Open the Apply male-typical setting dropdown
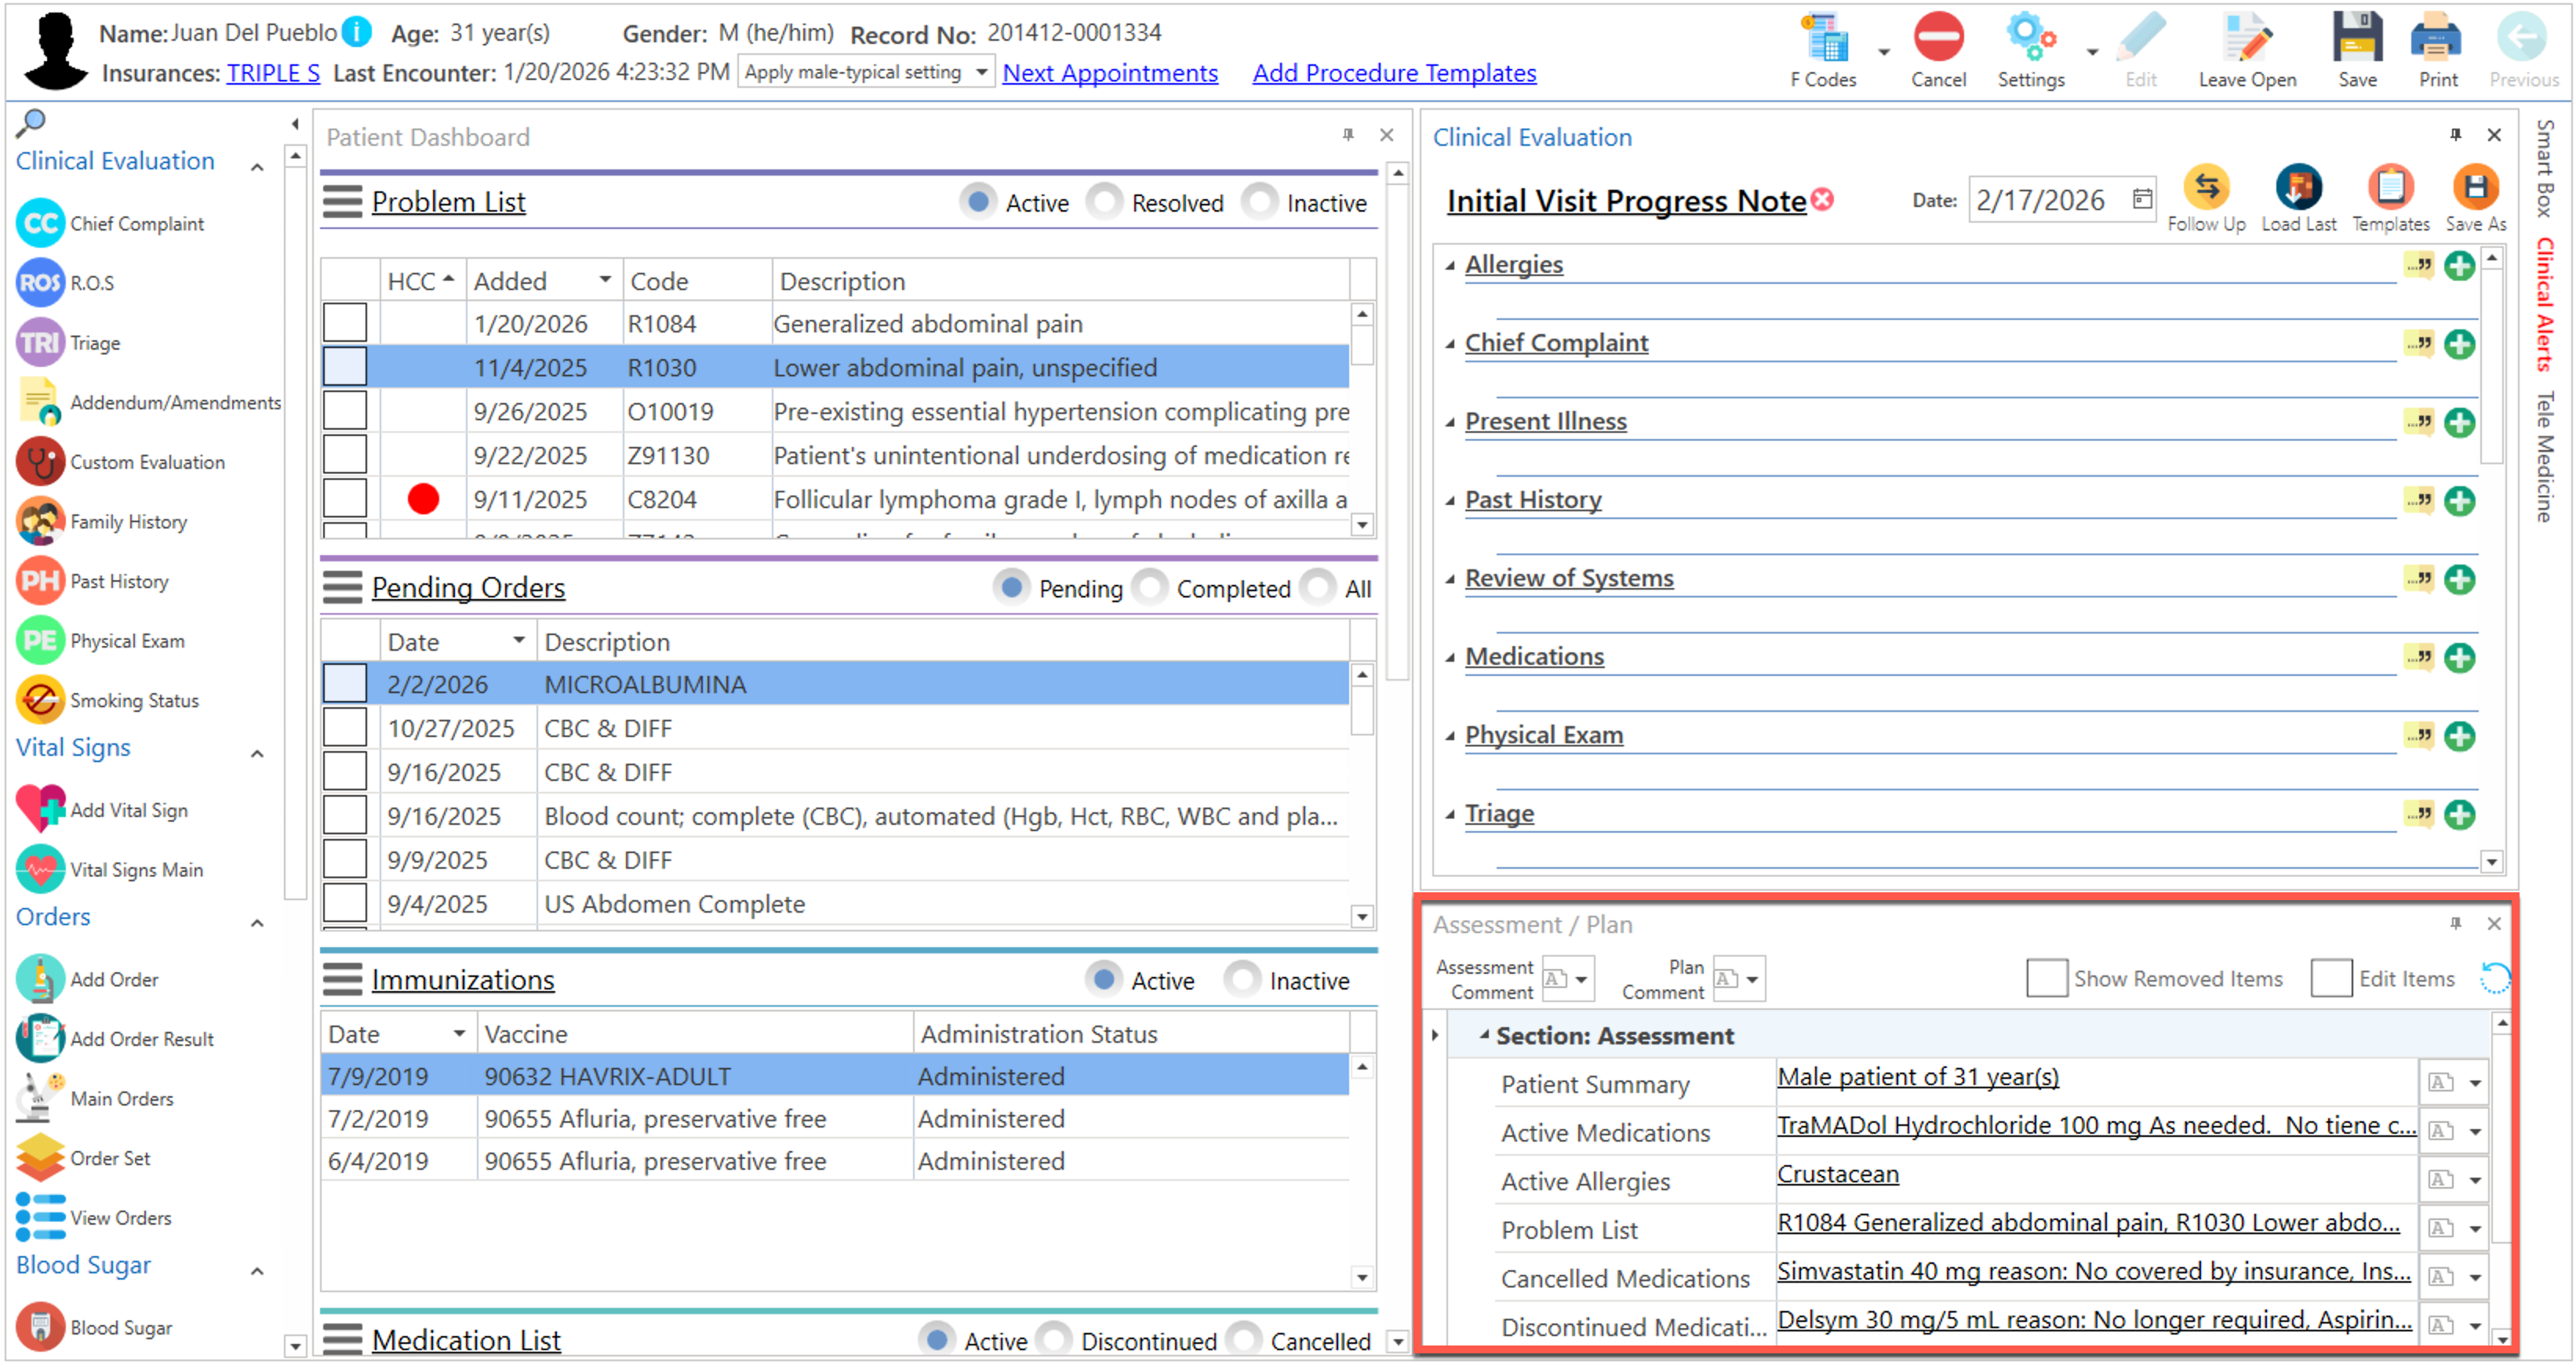This screenshot has width=2576, height=1369. click(x=981, y=73)
